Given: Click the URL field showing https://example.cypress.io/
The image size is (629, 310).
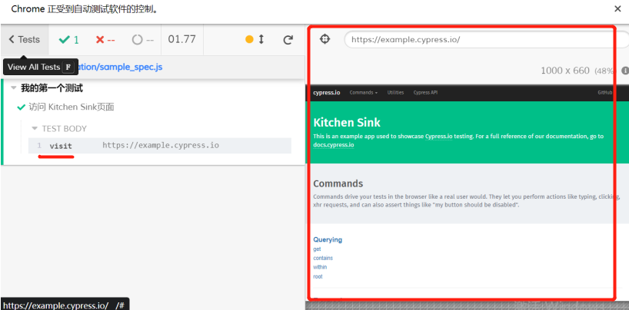Looking at the screenshot, I should 486,40.
